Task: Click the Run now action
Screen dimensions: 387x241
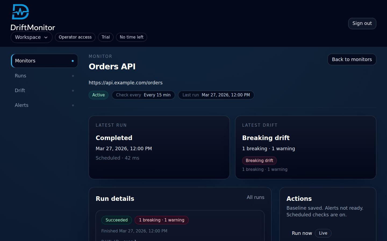Action: [x=302, y=233]
